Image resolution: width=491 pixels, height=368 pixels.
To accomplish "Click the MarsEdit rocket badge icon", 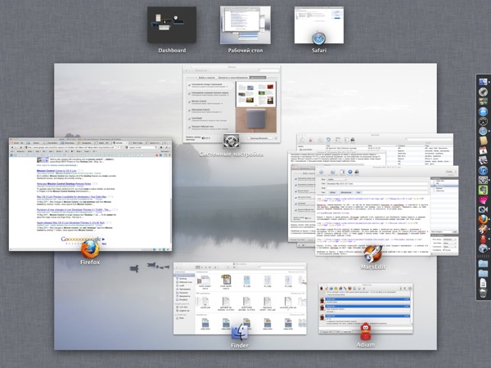I will pos(372,254).
